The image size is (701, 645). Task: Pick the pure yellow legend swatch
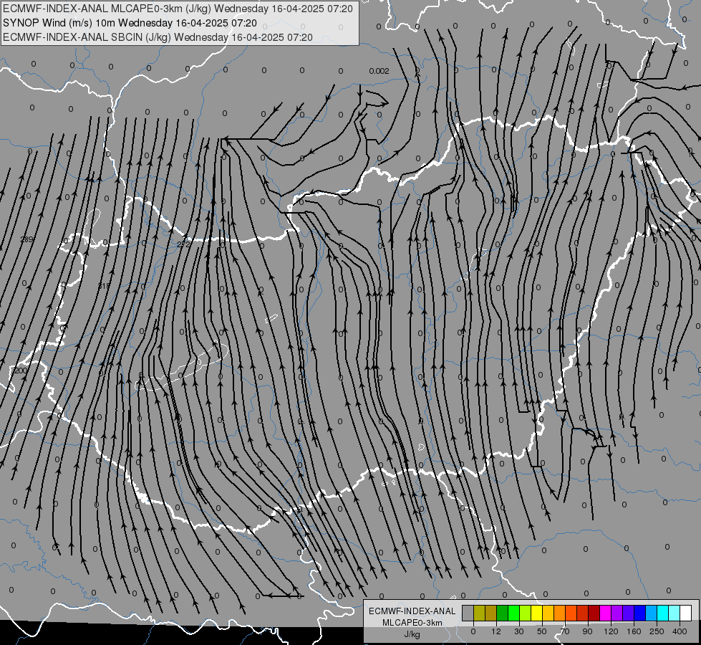pos(536,613)
